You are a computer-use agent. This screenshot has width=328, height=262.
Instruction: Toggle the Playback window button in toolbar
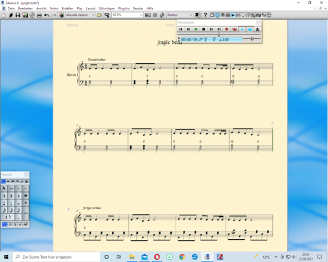(x=233, y=15)
